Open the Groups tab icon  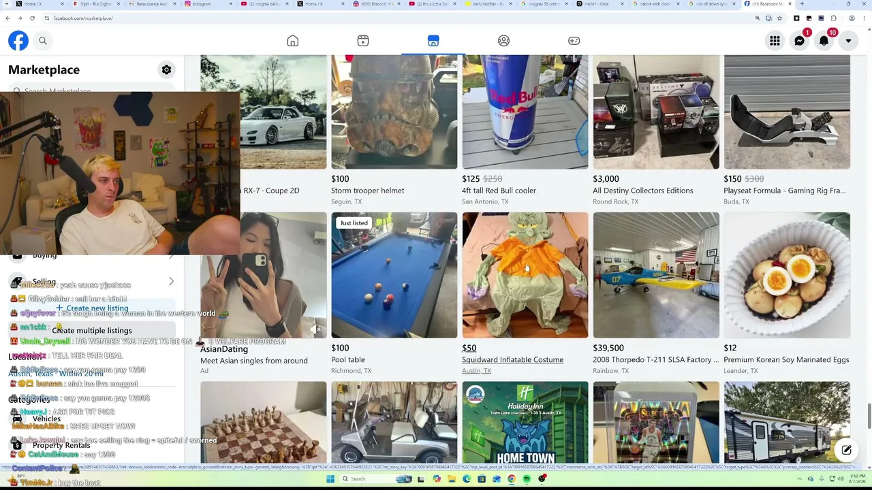503,41
